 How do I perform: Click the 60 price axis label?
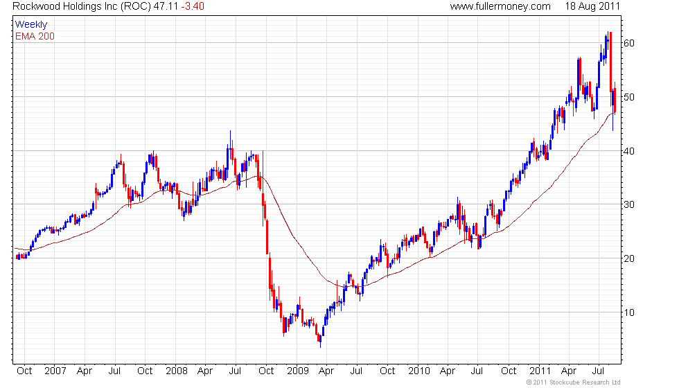[629, 43]
